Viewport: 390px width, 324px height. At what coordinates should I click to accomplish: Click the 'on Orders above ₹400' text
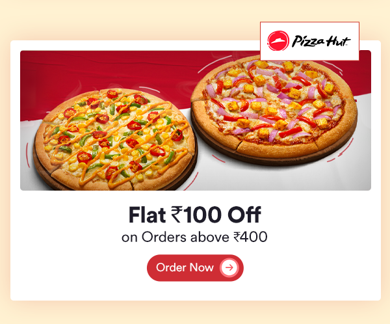(x=194, y=237)
